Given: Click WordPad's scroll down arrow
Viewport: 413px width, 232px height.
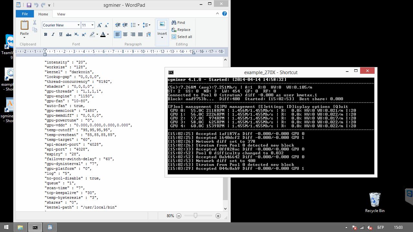Looking at the screenshot, I should coord(225,208).
